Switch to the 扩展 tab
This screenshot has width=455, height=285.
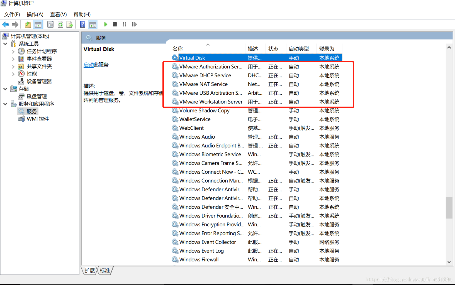pos(90,271)
